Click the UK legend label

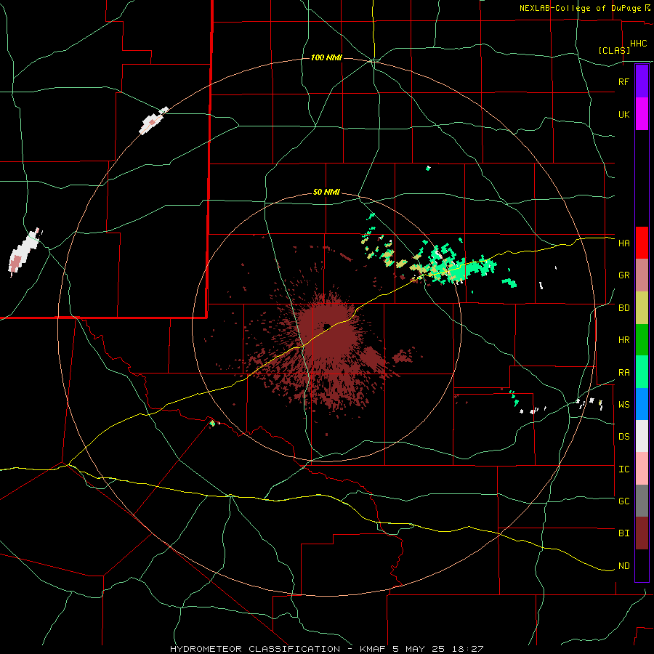tap(623, 114)
